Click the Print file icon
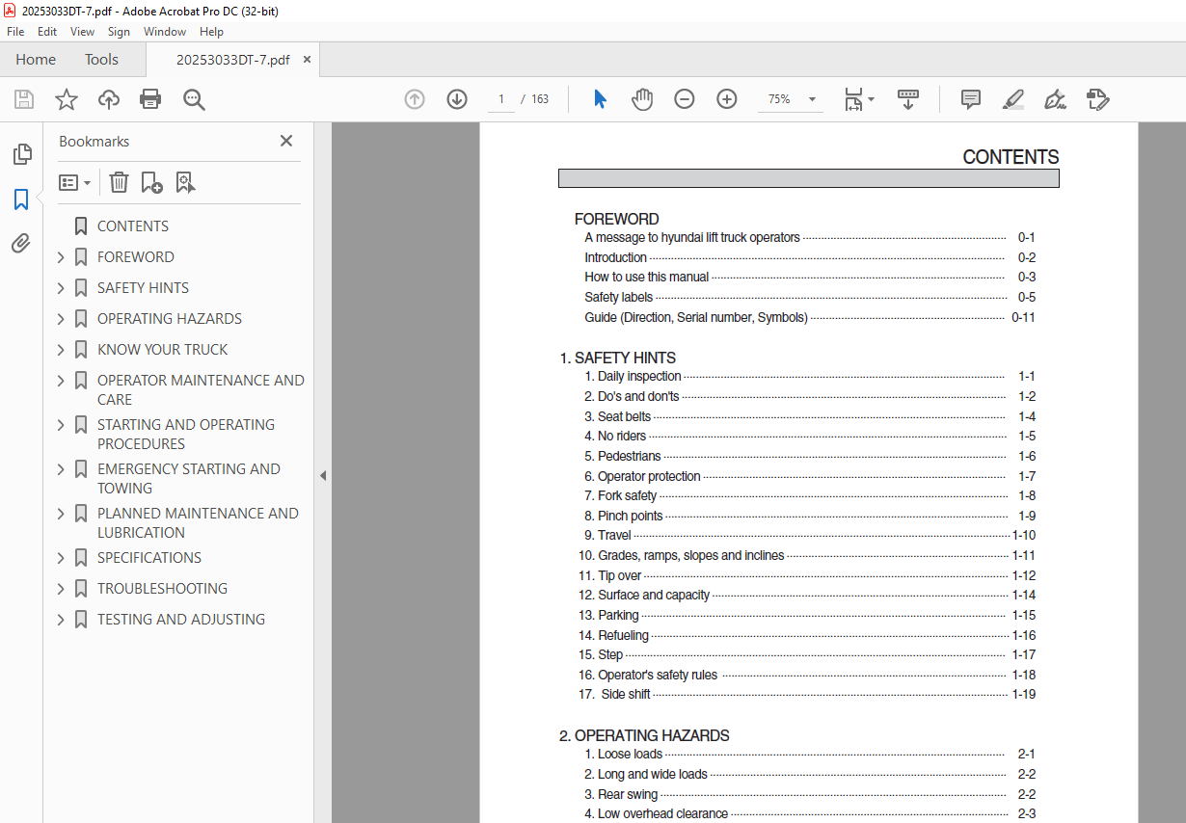 tap(150, 99)
